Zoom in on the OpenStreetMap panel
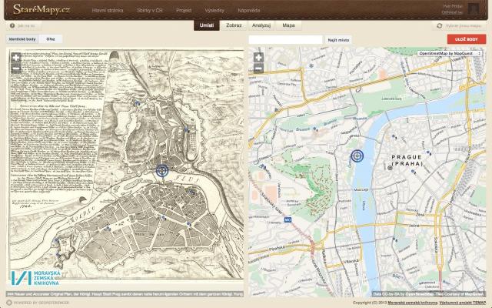492x308 pixels. [x=258, y=57]
